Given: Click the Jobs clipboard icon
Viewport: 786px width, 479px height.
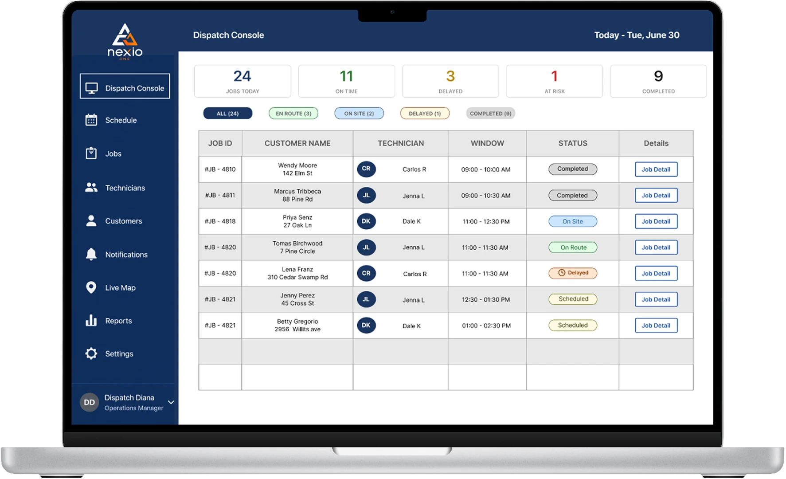Looking at the screenshot, I should point(91,153).
